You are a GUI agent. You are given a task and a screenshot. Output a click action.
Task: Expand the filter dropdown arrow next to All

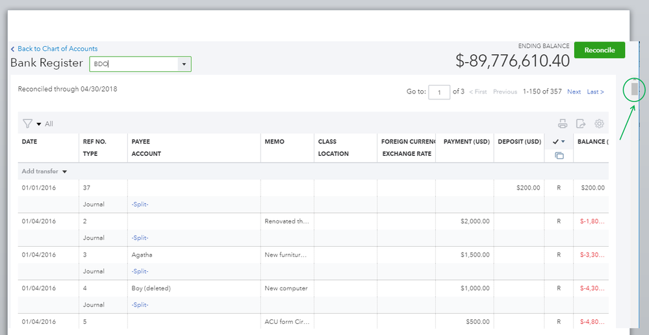(39, 124)
